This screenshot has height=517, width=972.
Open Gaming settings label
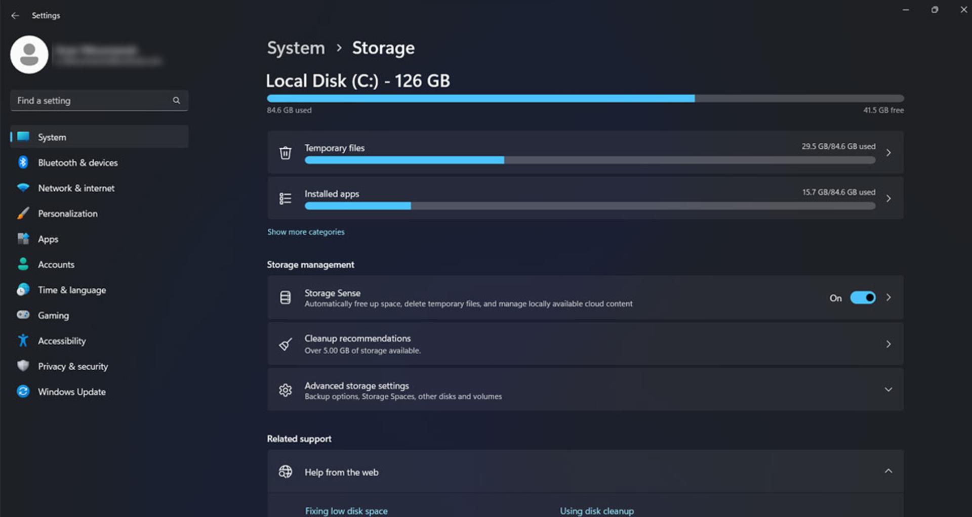tap(53, 315)
